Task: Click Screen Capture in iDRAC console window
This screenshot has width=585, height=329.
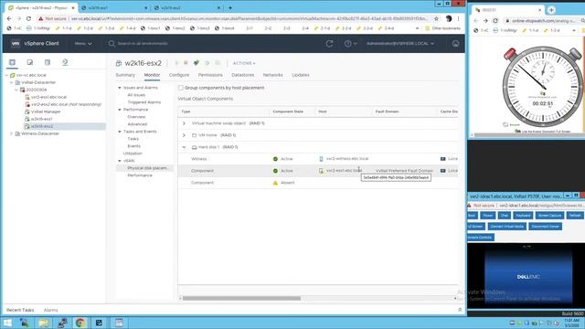Action: pos(550,216)
